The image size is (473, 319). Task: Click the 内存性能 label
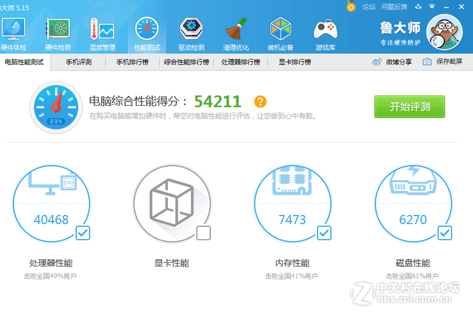pos(292,263)
